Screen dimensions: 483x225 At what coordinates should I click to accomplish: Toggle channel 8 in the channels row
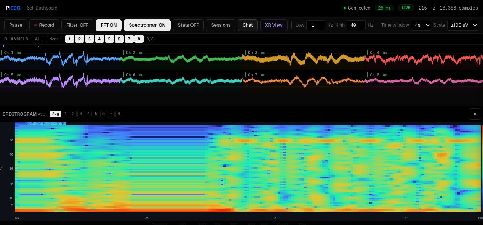point(139,39)
